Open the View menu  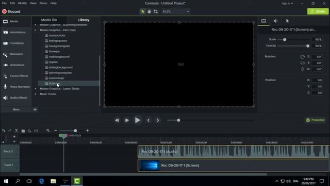point(33,3)
